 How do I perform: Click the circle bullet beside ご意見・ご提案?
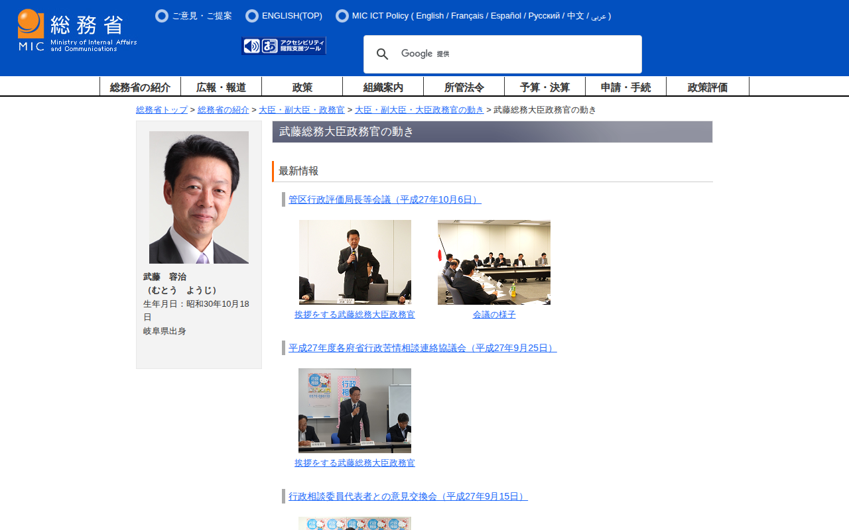162,16
